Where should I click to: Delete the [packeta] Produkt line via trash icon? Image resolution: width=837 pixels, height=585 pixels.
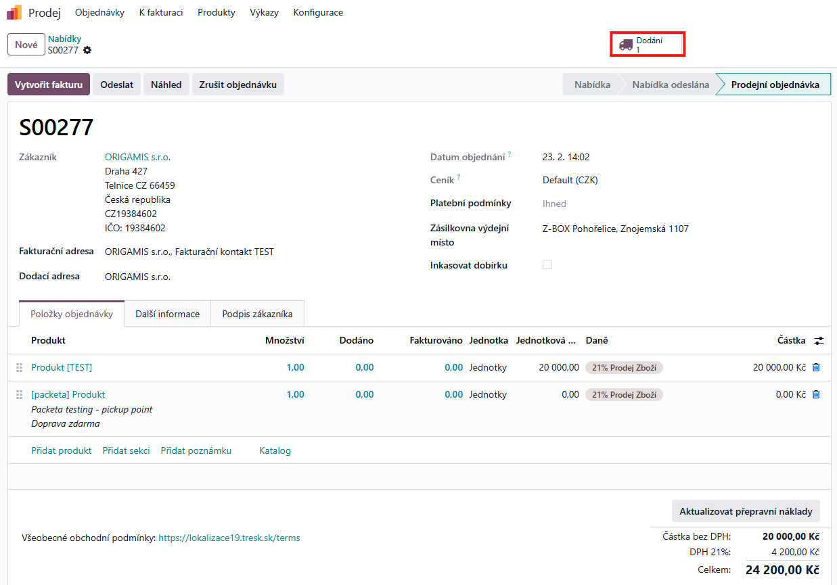(816, 394)
